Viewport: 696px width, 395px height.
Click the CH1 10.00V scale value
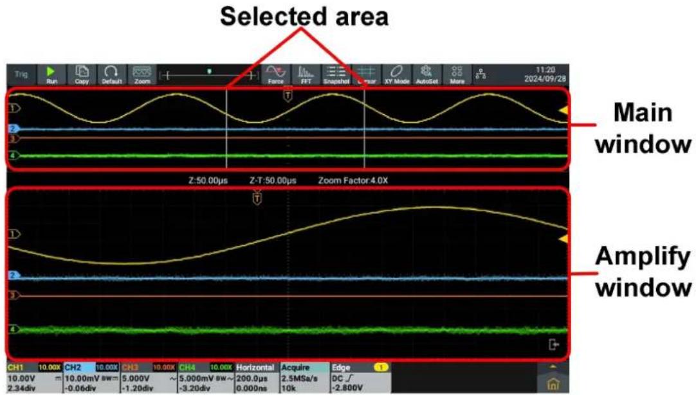click(21, 378)
